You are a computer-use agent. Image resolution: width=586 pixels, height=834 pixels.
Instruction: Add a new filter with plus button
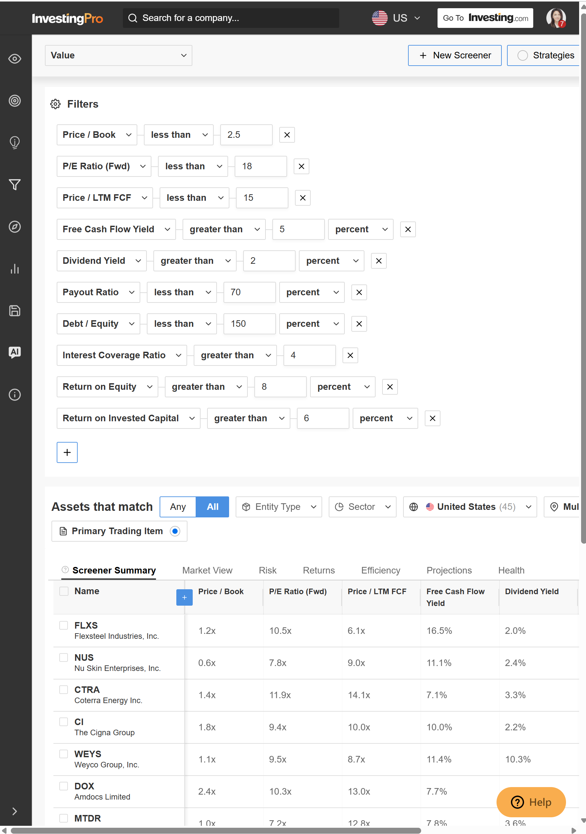click(x=67, y=452)
